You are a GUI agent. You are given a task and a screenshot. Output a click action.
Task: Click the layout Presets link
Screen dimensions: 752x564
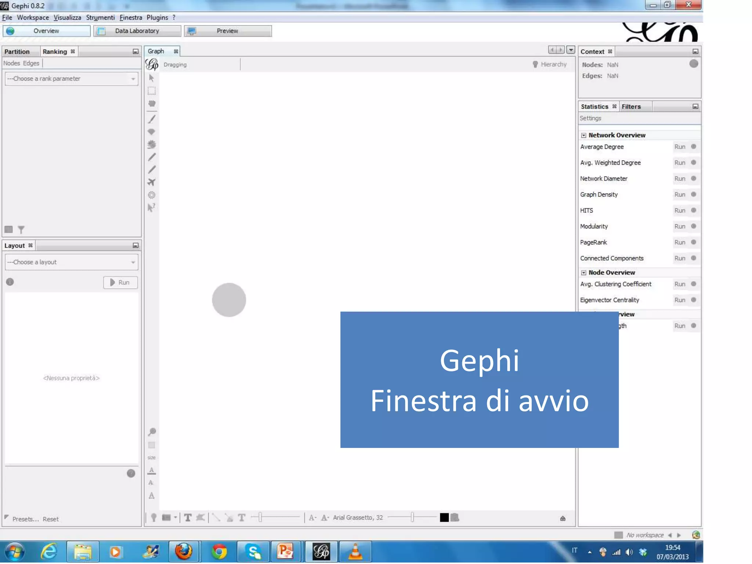[25, 519]
